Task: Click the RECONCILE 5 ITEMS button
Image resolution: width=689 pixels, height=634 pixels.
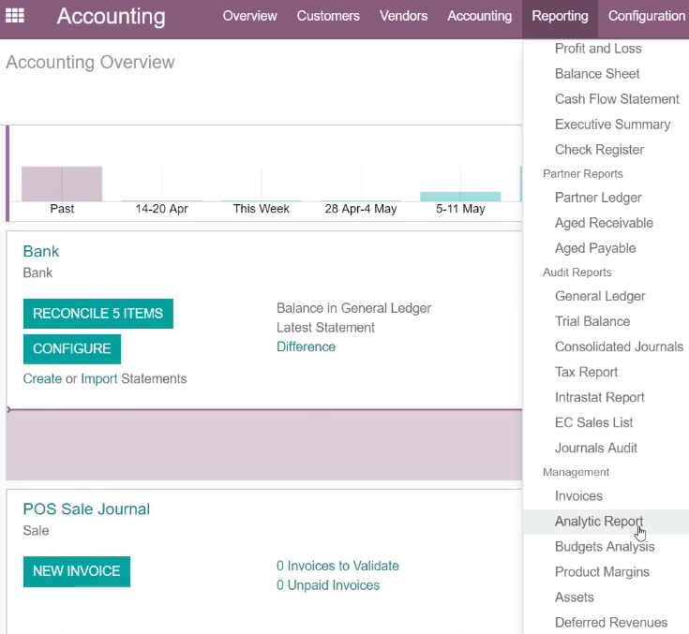Action: click(98, 314)
